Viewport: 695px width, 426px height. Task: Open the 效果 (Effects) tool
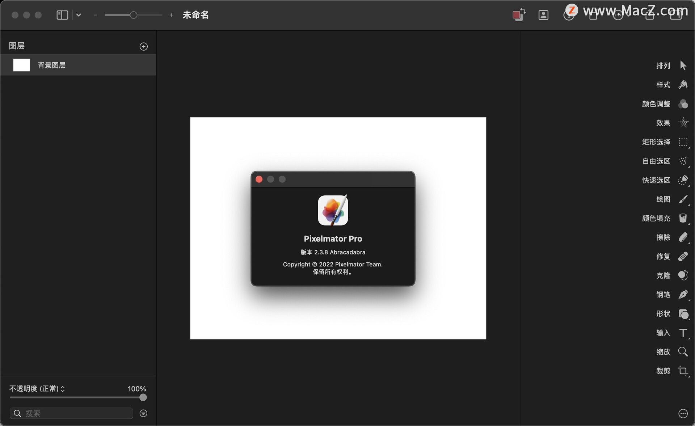[x=683, y=123]
